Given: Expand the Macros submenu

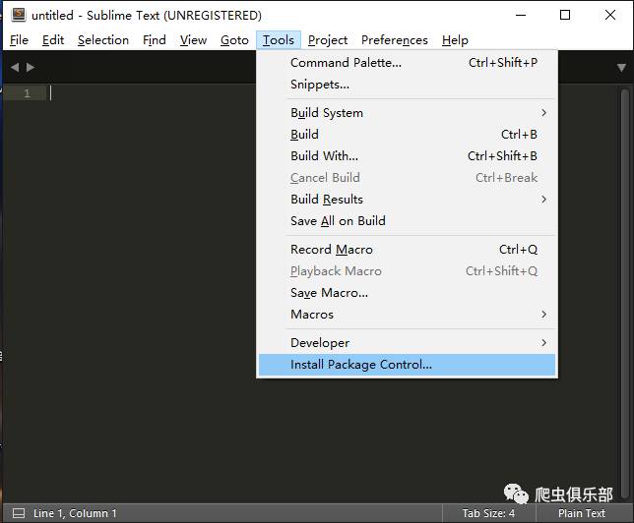Looking at the screenshot, I should tap(407, 315).
